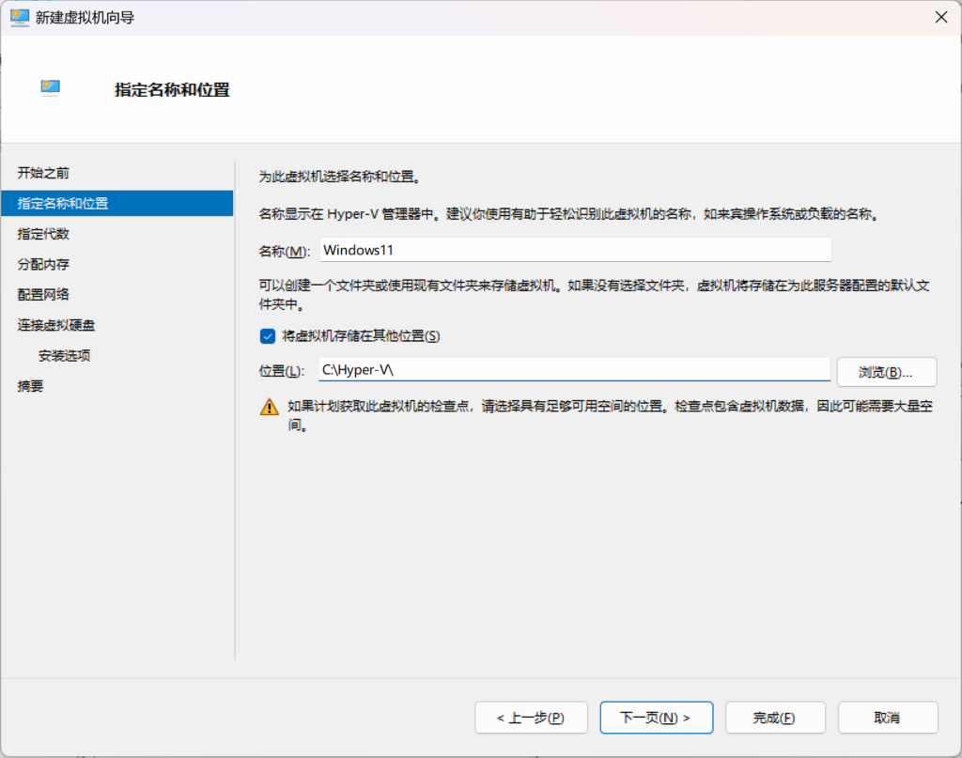
Task: Select the highlighted 指定名称和位置 step
Action: click(x=63, y=204)
